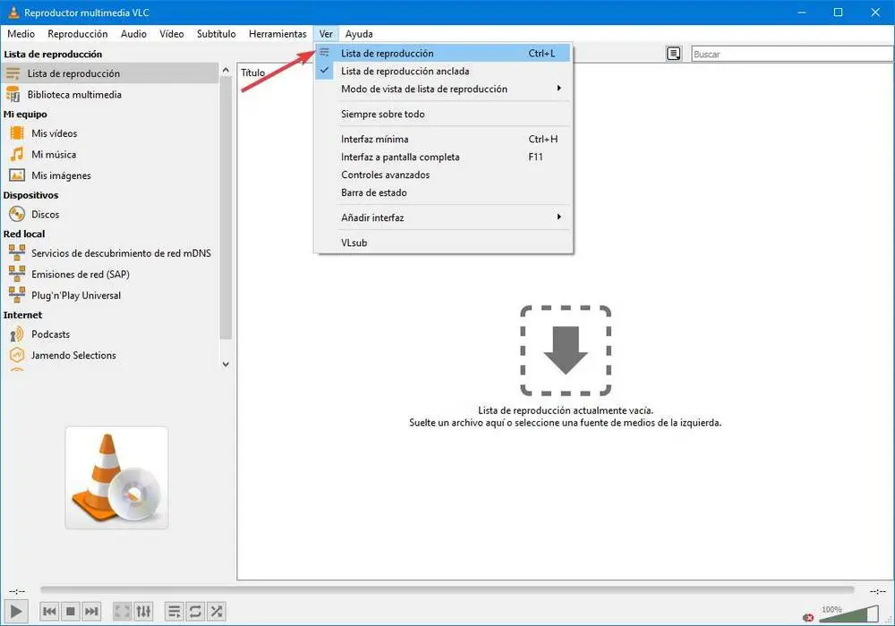The height and width of the screenshot is (626, 895).
Task: Adjust the volume slider at 100%
Action: point(848,613)
